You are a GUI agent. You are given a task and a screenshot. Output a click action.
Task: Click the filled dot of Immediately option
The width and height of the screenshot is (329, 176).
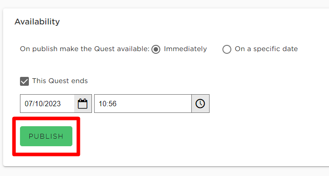156,49
